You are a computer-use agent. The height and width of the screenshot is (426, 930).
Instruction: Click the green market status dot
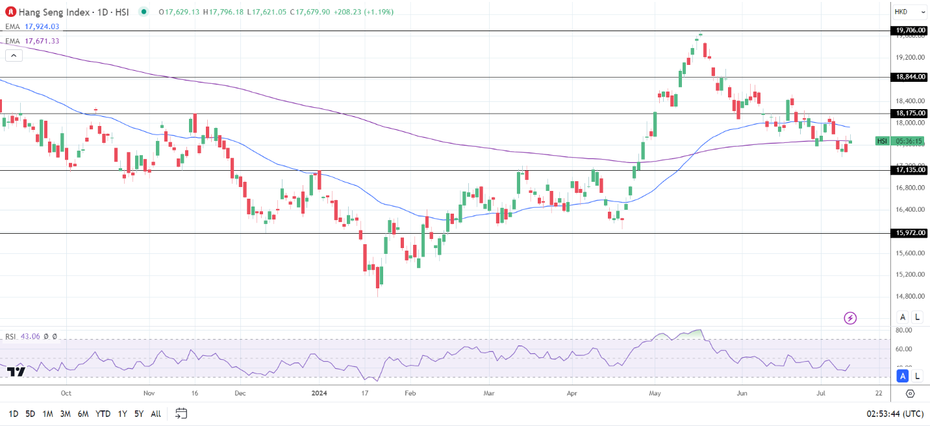pos(144,12)
